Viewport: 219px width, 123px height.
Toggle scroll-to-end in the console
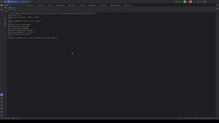[x=5, y=21]
